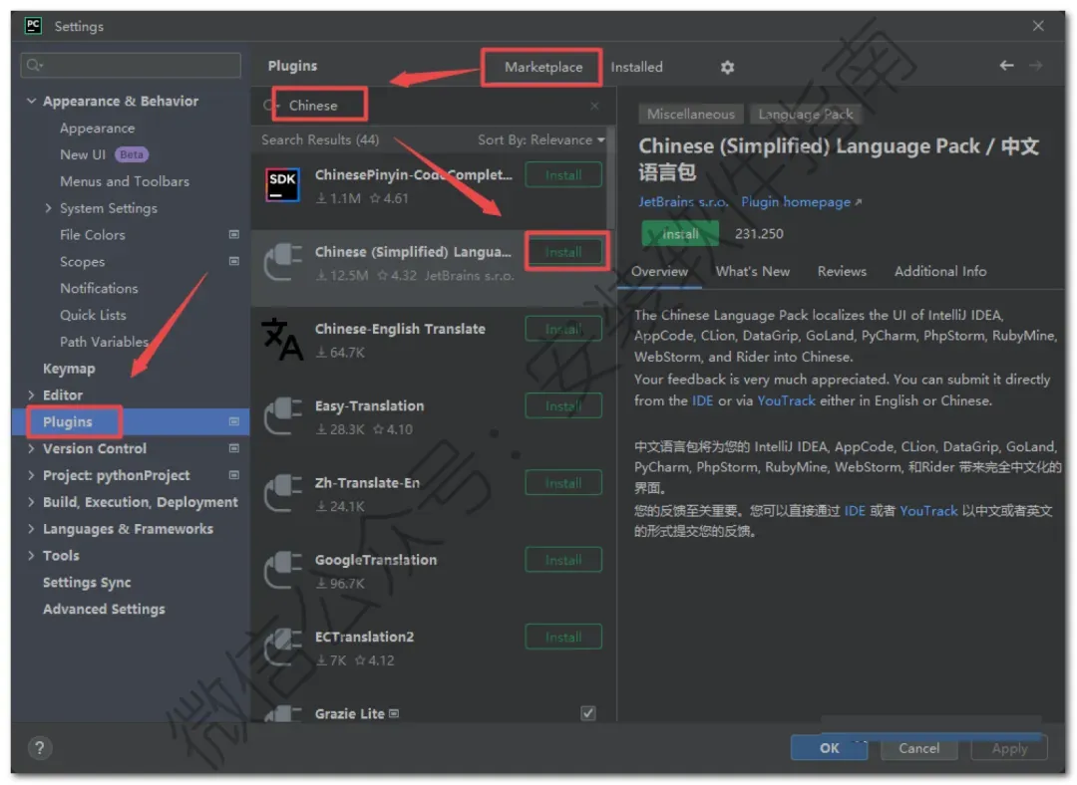Click the Language Pack tag
The width and height of the screenshot is (1077, 785).
pyautogui.click(x=805, y=114)
